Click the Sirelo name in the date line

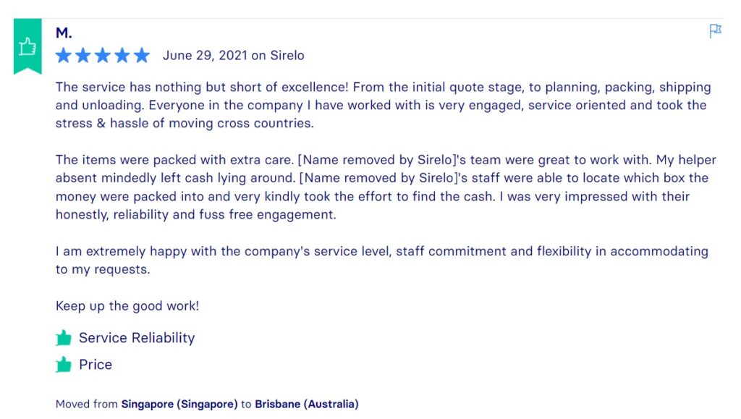[x=287, y=54]
